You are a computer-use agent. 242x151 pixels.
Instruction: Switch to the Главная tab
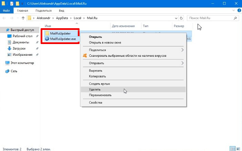22,11
